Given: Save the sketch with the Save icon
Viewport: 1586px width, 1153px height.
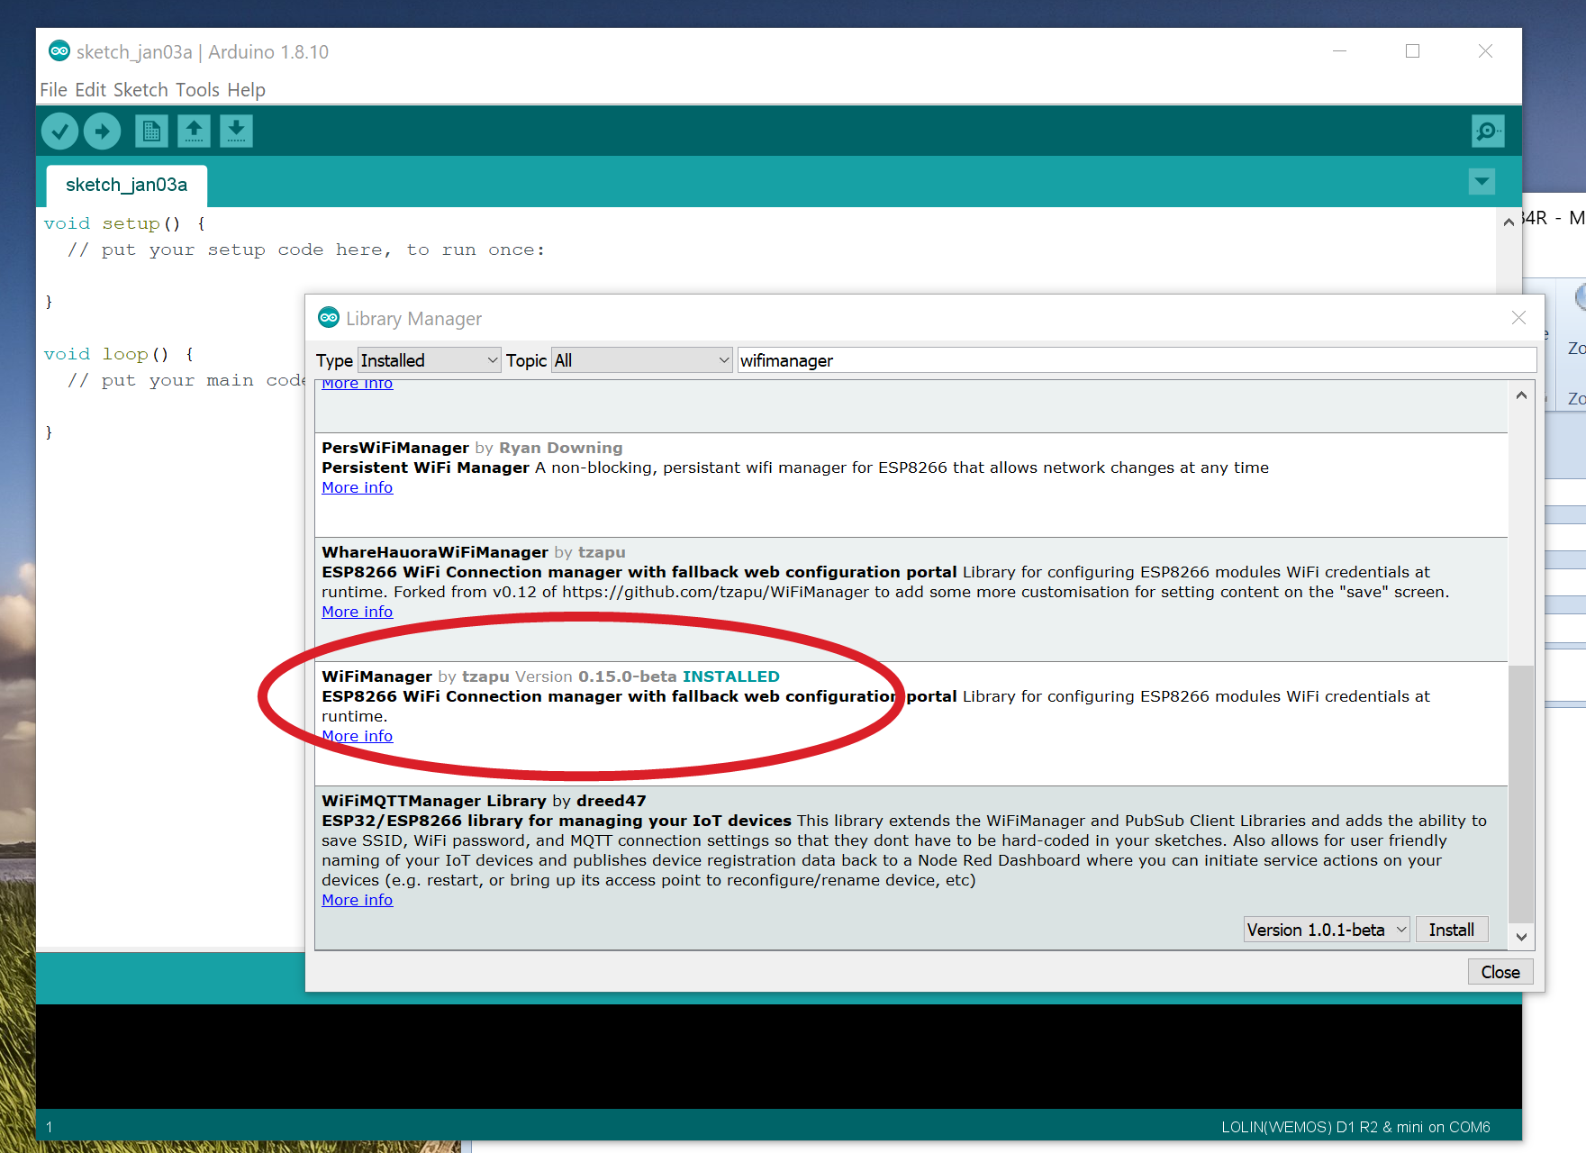Looking at the screenshot, I should [236, 132].
